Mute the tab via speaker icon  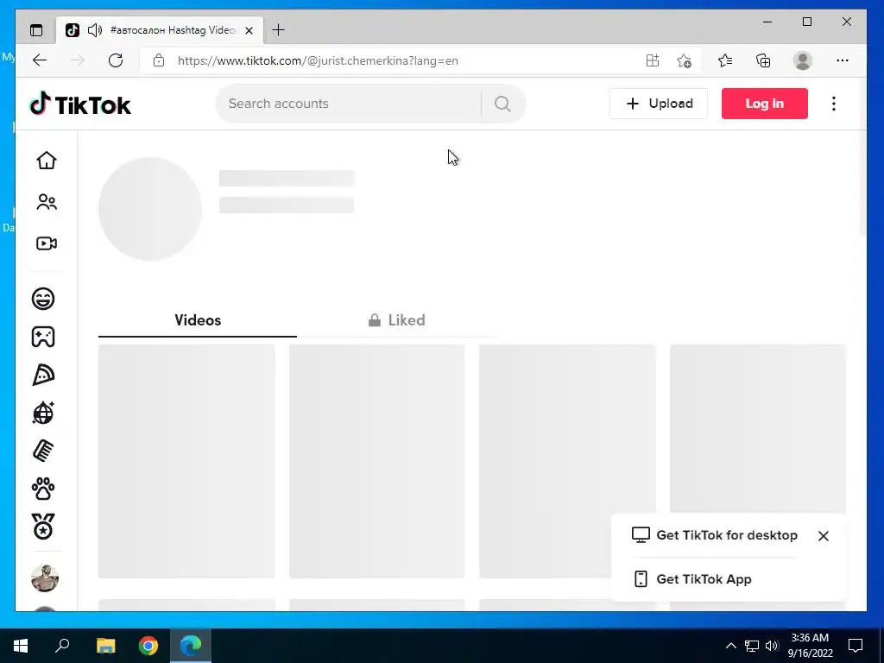[95, 30]
